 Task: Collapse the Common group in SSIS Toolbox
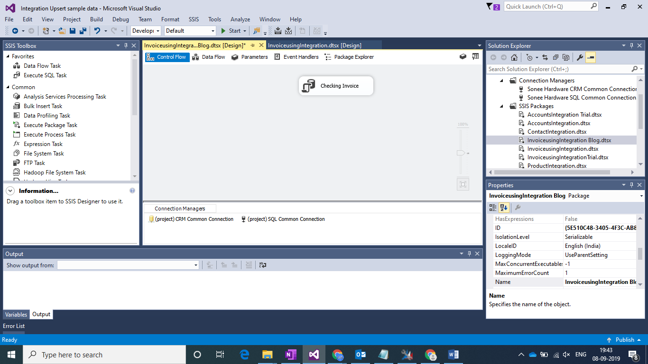8,87
